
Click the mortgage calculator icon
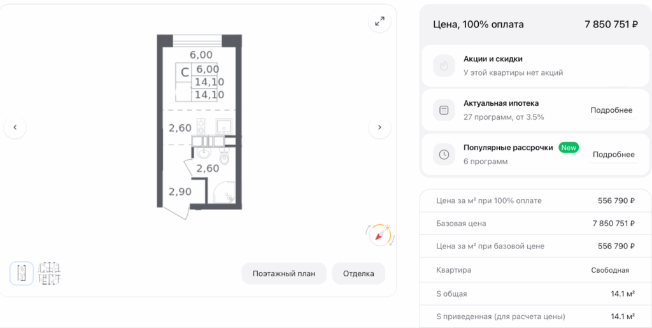coord(444,110)
